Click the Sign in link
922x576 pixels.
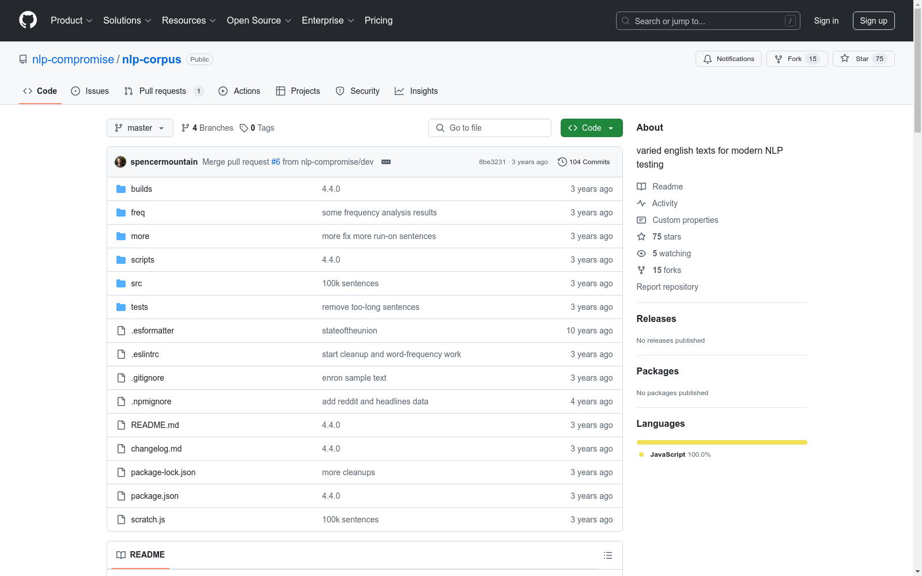coord(826,21)
